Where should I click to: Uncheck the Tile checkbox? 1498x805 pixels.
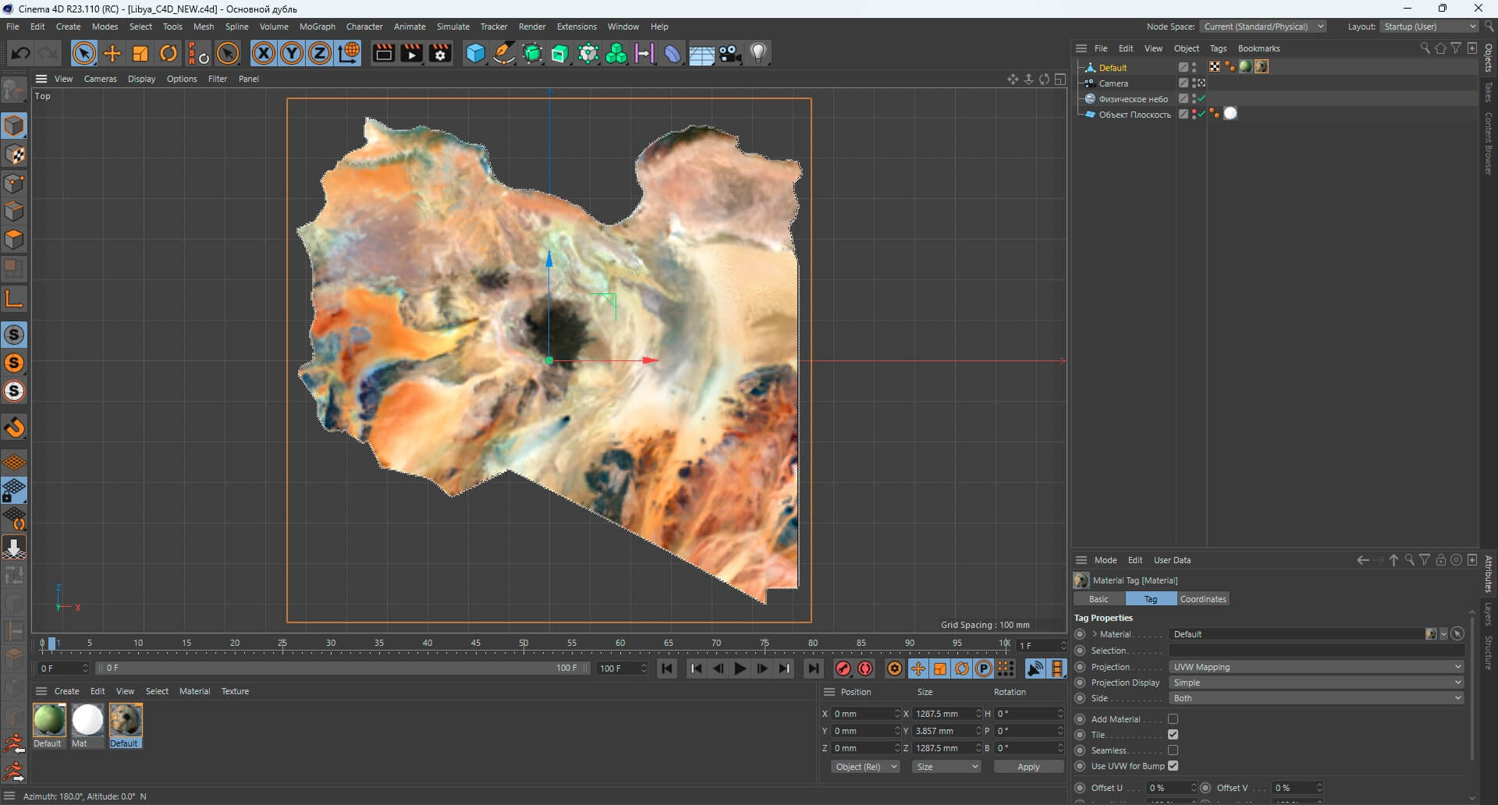coord(1173,735)
